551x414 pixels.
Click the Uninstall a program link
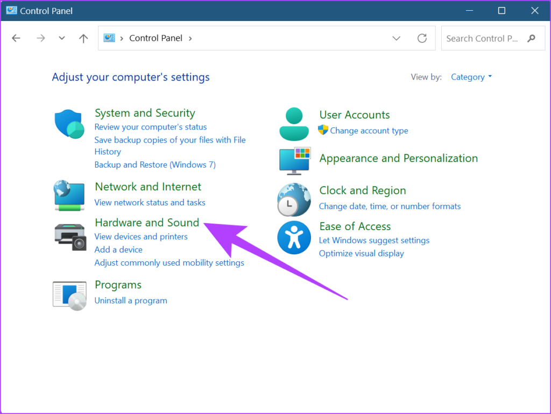[130, 301]
